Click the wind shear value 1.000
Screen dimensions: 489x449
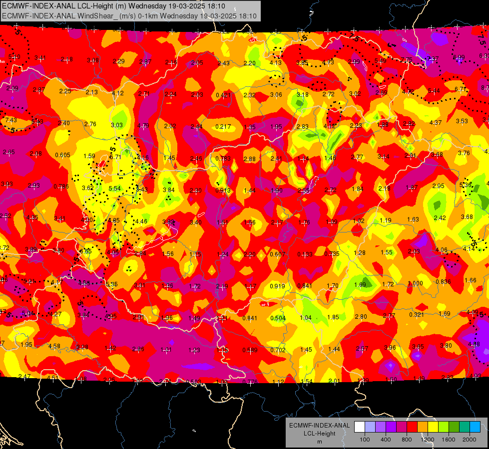click(x=416, y=283)
